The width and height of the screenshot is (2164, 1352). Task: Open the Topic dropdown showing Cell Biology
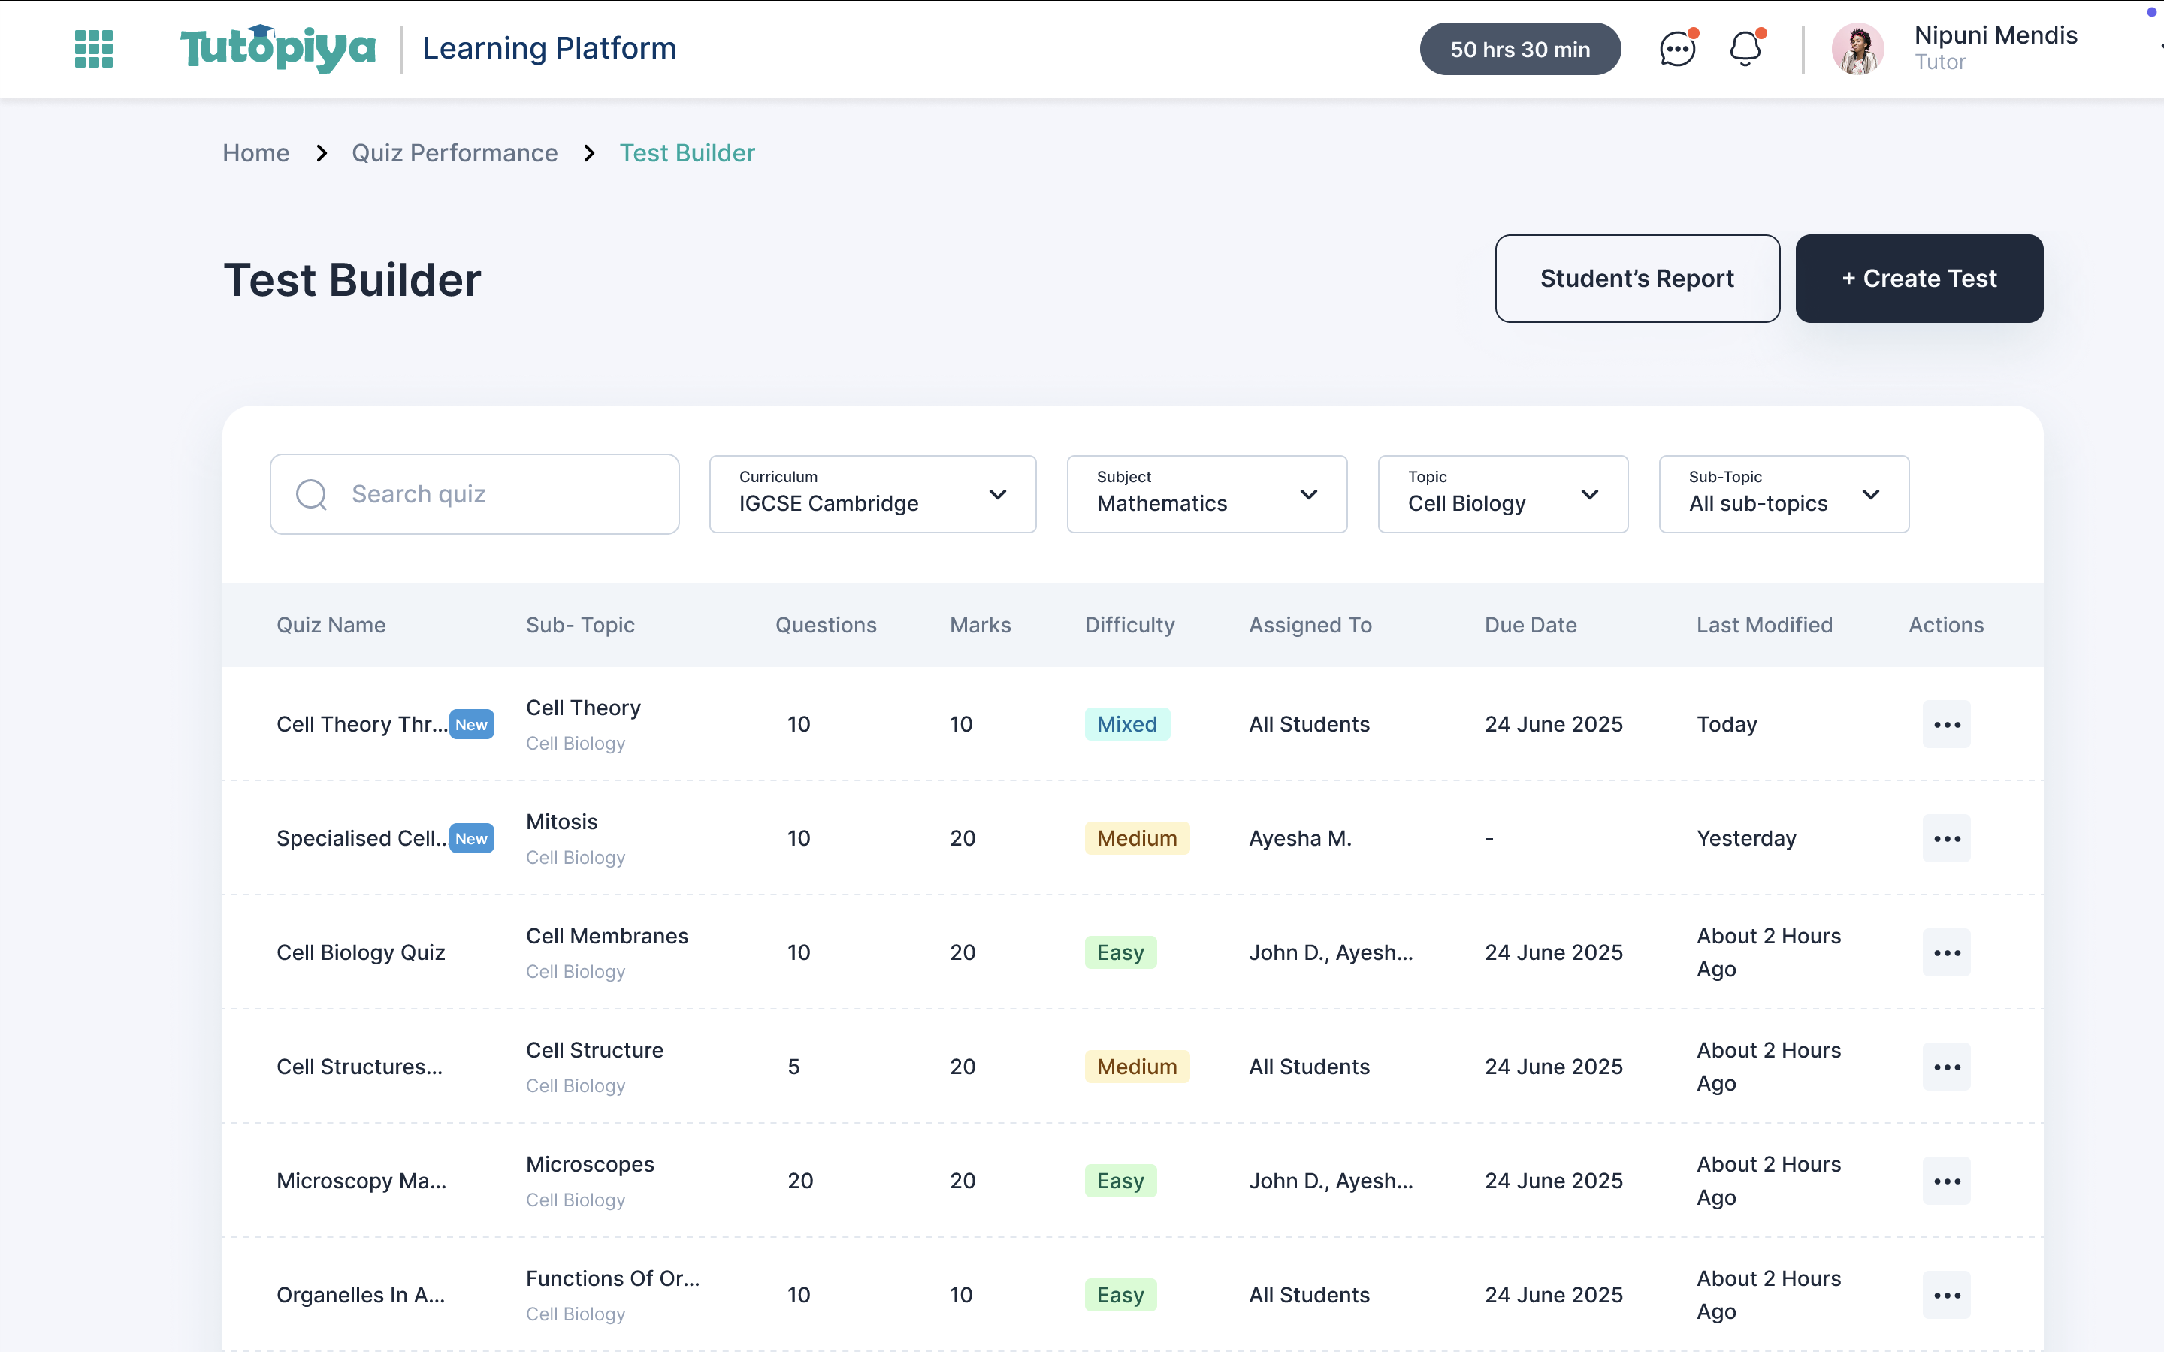point(1590,493)
